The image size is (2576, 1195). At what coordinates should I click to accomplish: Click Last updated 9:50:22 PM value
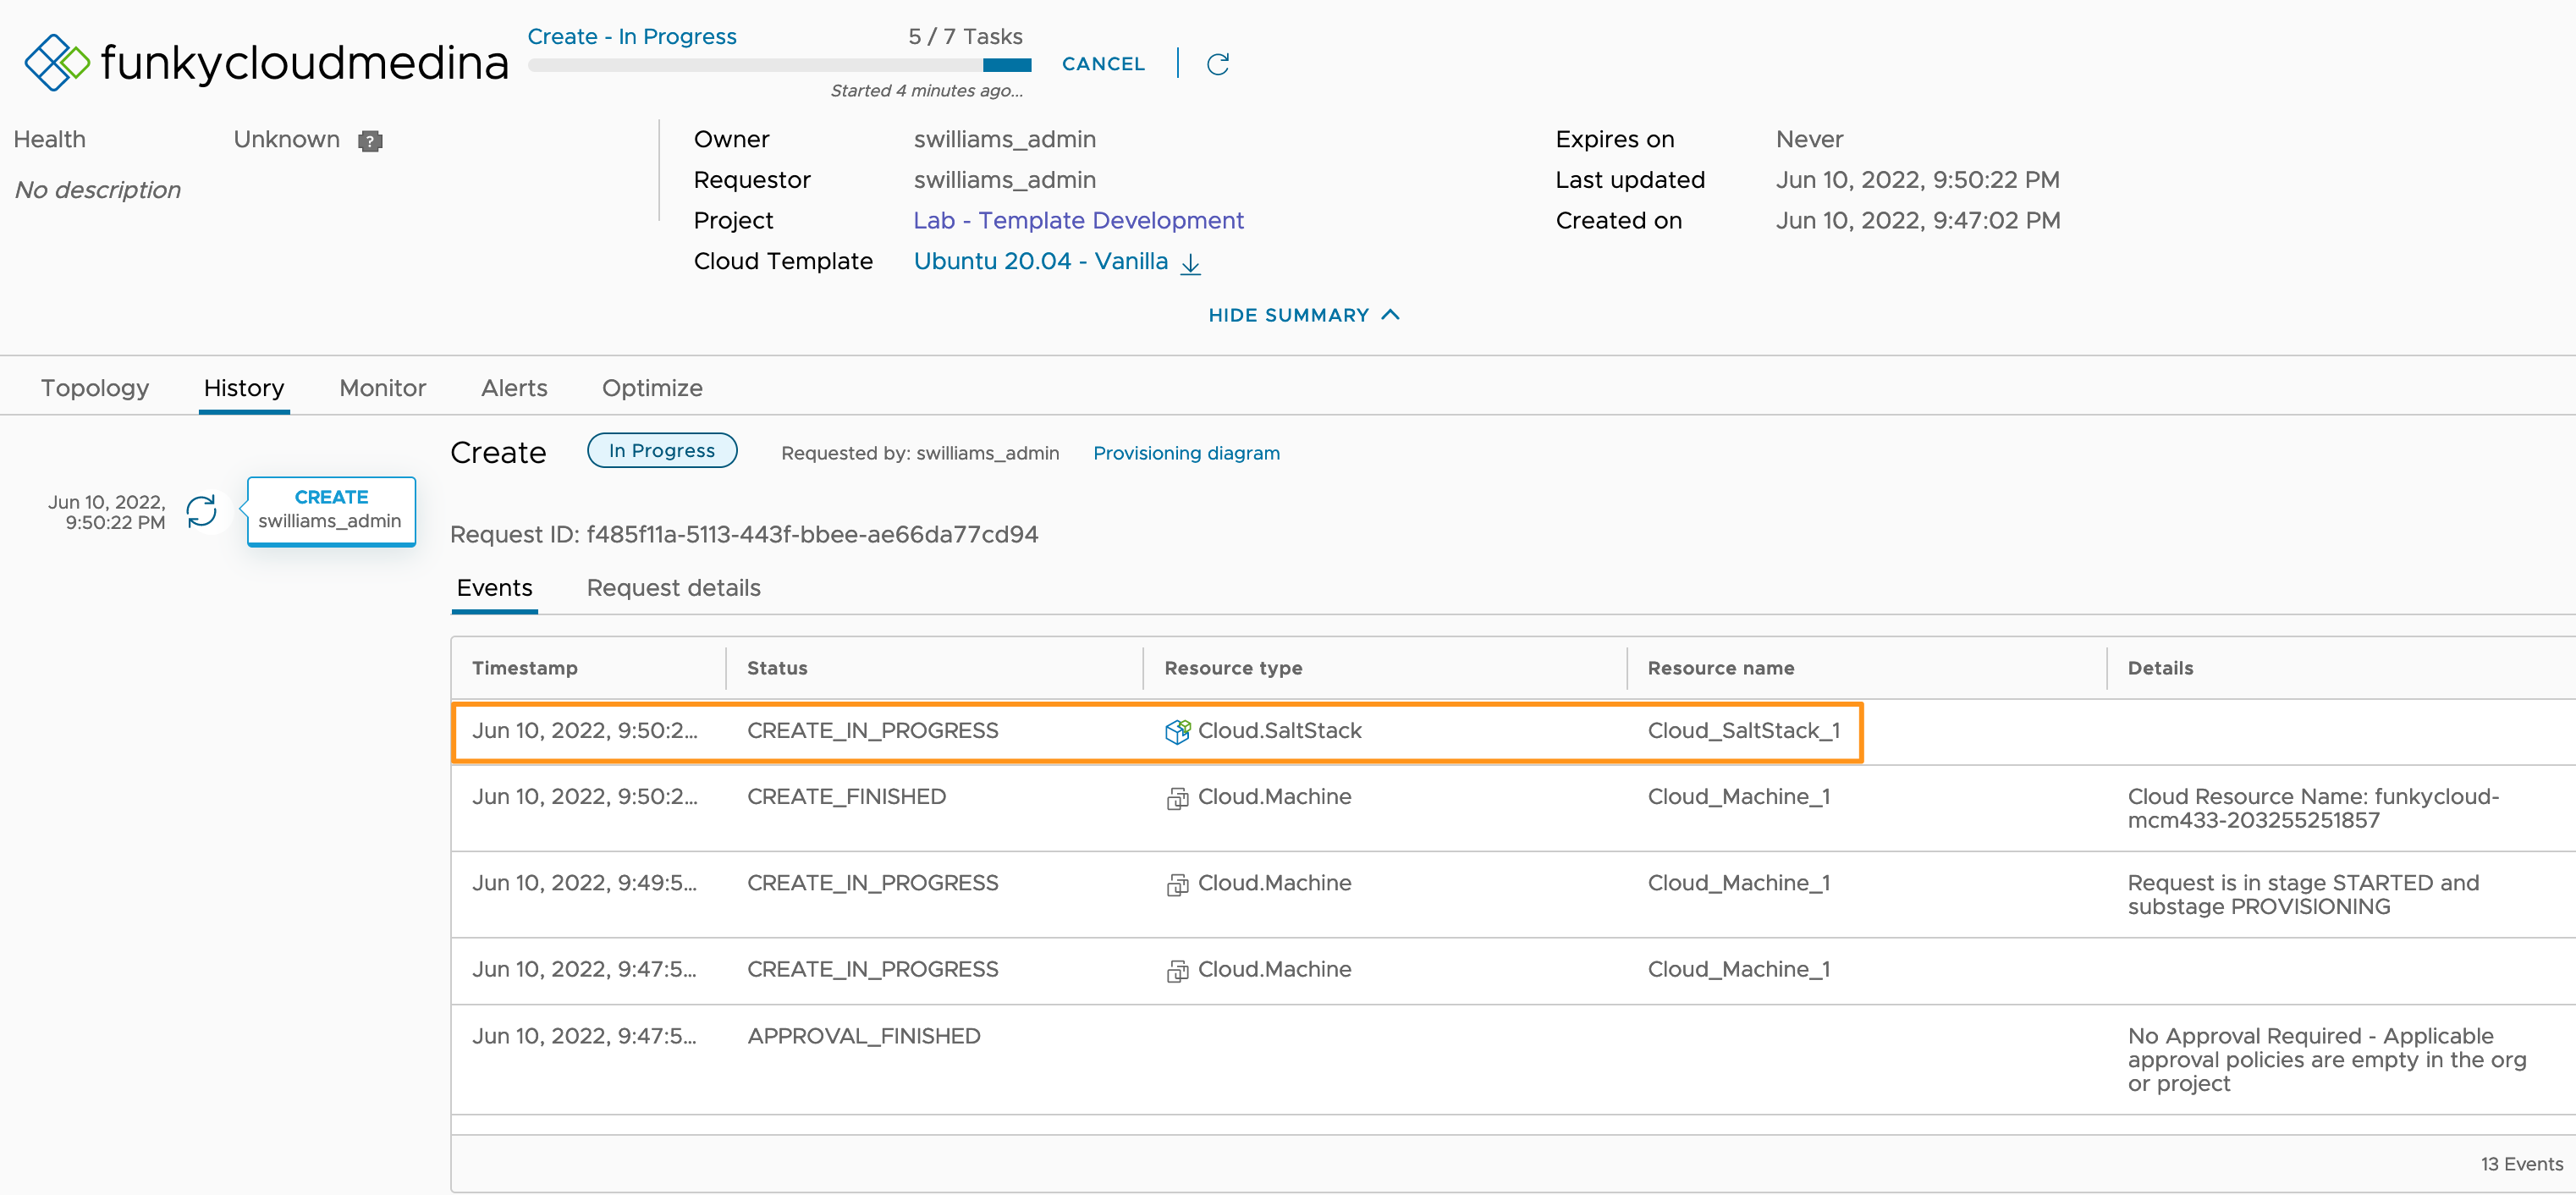coord(1917,180)
